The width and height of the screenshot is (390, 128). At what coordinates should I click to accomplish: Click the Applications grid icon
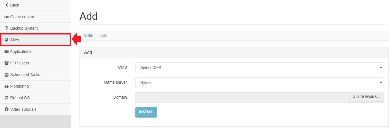tap(7, 51)
